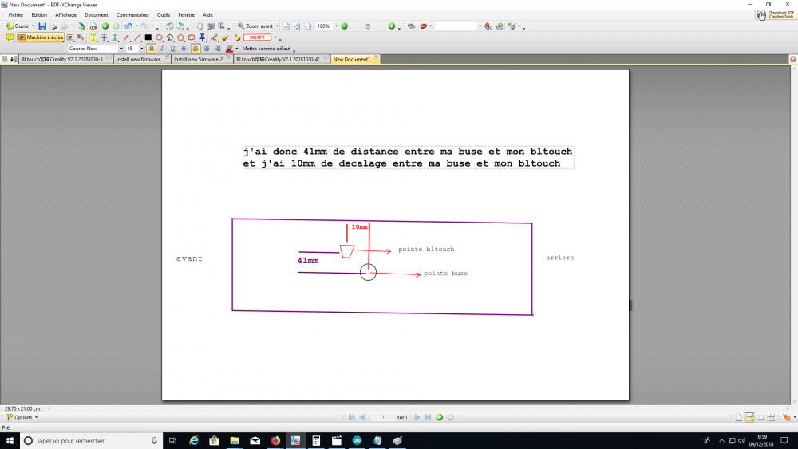Select the Highlight text tool
The width and height of the screenshot is (798, 449).
coord(93,37)
